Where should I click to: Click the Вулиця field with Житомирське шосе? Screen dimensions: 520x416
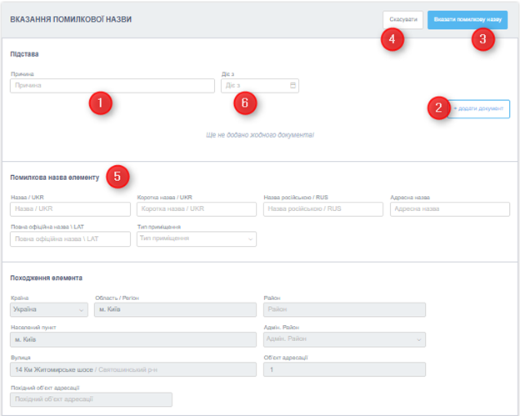click(x=132, y=369)
